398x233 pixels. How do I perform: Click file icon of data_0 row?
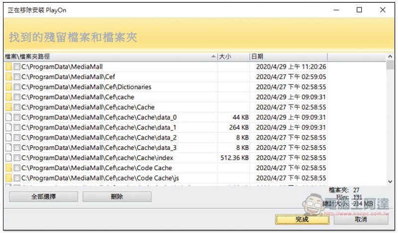point(8,117)
